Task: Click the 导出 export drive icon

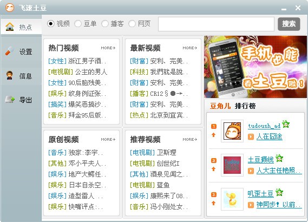Action: coord(10,100)
